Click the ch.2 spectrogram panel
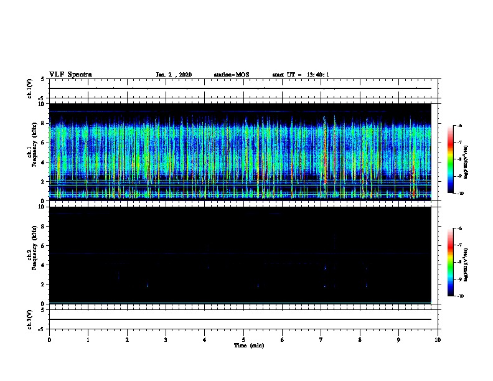 tap(240, 255)
